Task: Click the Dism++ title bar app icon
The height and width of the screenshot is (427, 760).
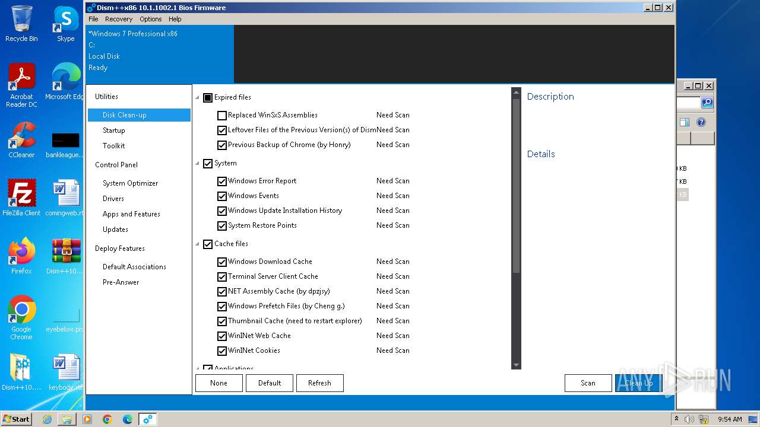Action: tap(91, 8)
